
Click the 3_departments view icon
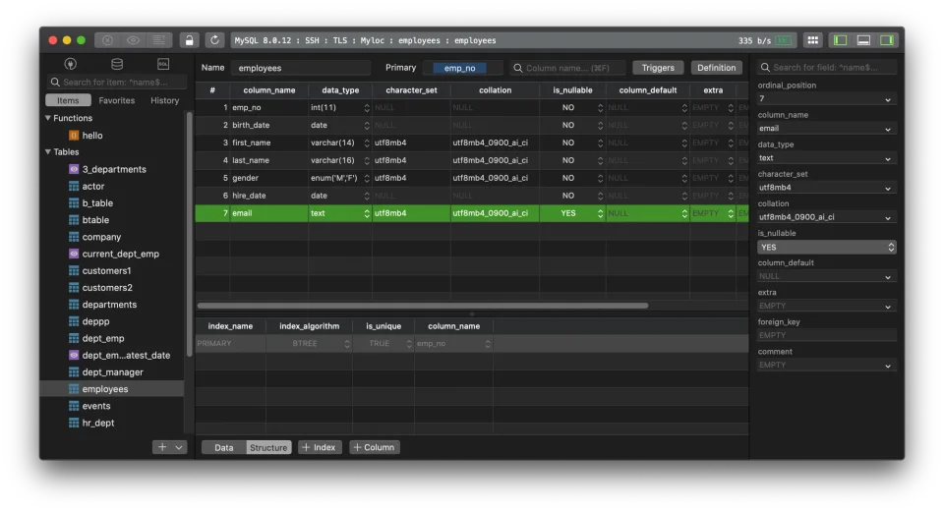[x=74, y=169]
